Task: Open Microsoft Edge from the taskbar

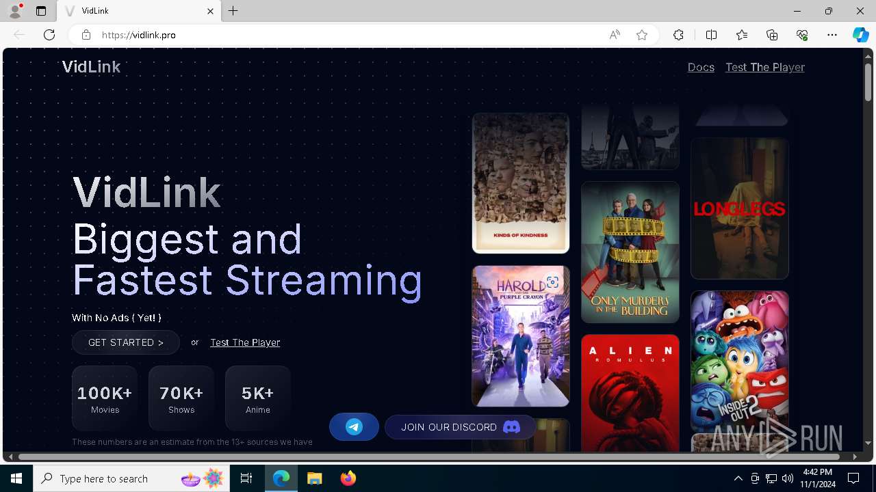Action: [x=281, y=478]
